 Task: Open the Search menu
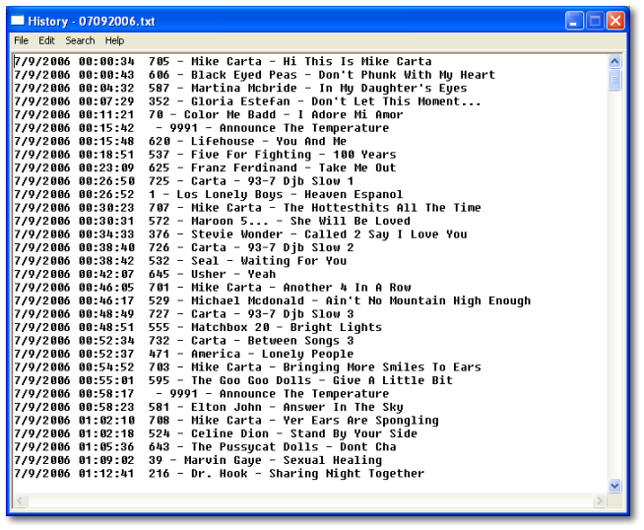coord(80,40)
